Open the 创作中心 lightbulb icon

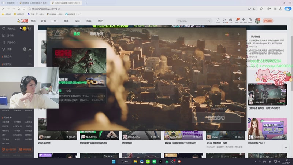[243, 20]
